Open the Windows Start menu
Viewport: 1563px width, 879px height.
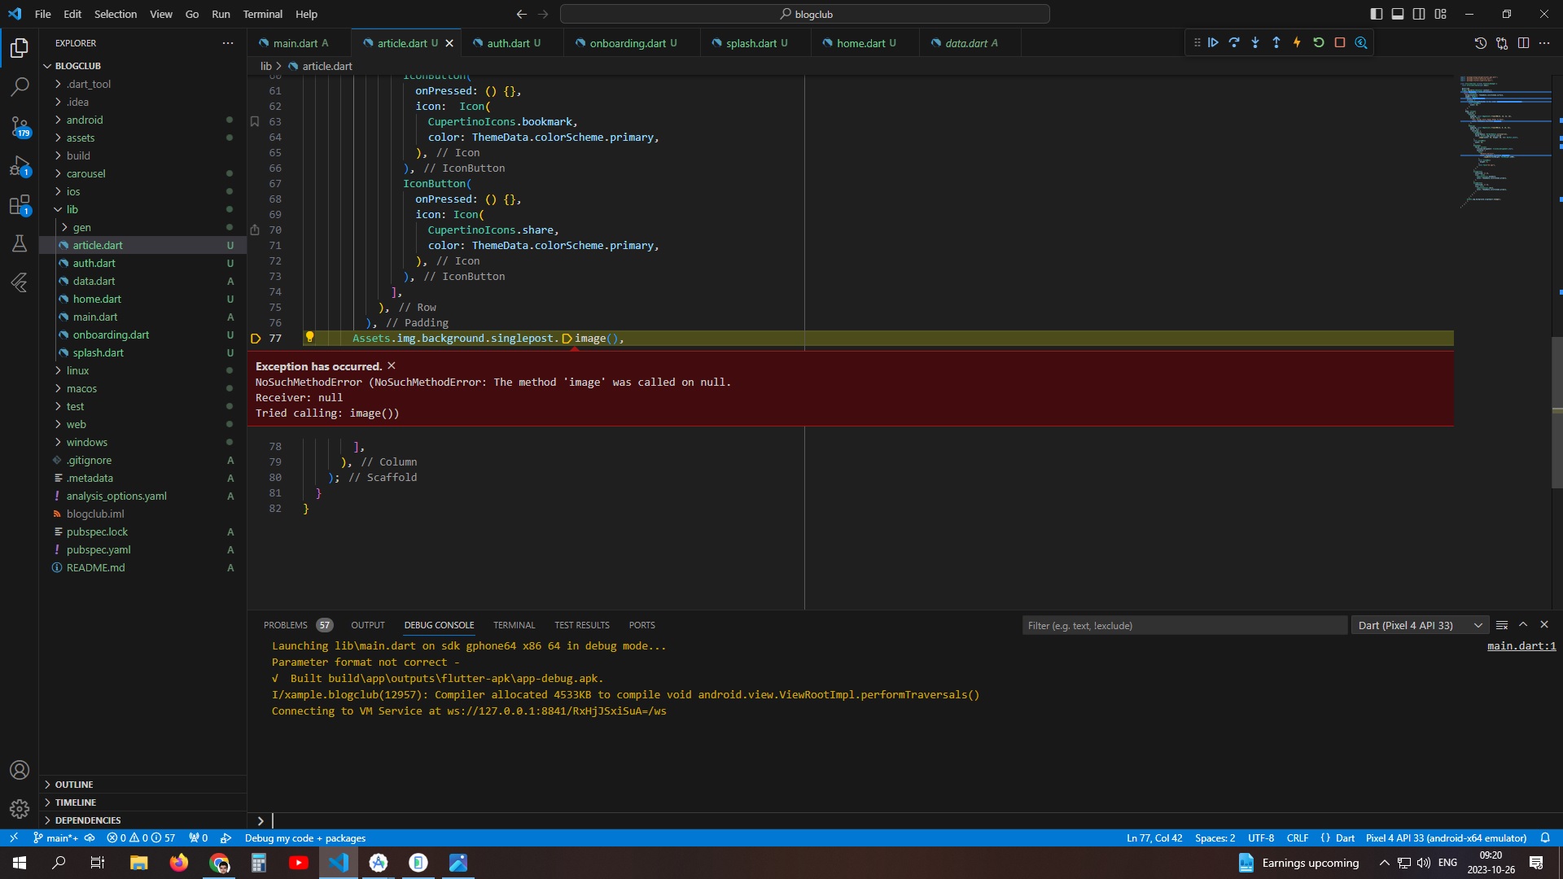click(x=20, y=863)
